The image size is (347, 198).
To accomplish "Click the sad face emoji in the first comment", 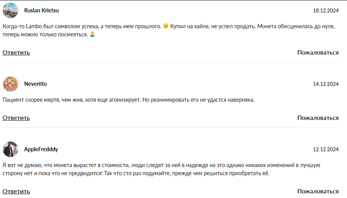I will tap(166, 27).
